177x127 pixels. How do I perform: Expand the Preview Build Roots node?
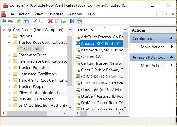pos(9,99)
